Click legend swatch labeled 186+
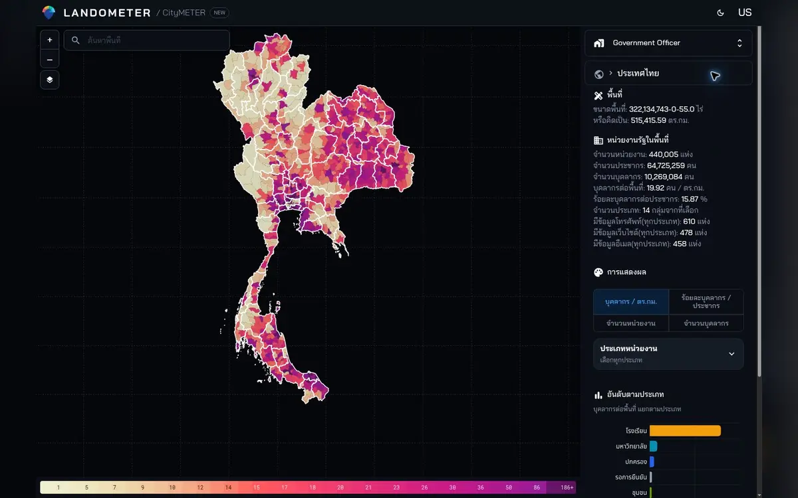Viewport: 798px width, 498px height. pyautogui.click(x=561, y=487)
